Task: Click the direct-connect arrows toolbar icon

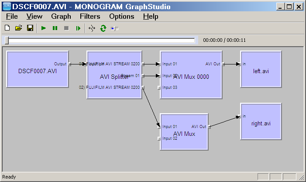Action: [x=92, y=28]
